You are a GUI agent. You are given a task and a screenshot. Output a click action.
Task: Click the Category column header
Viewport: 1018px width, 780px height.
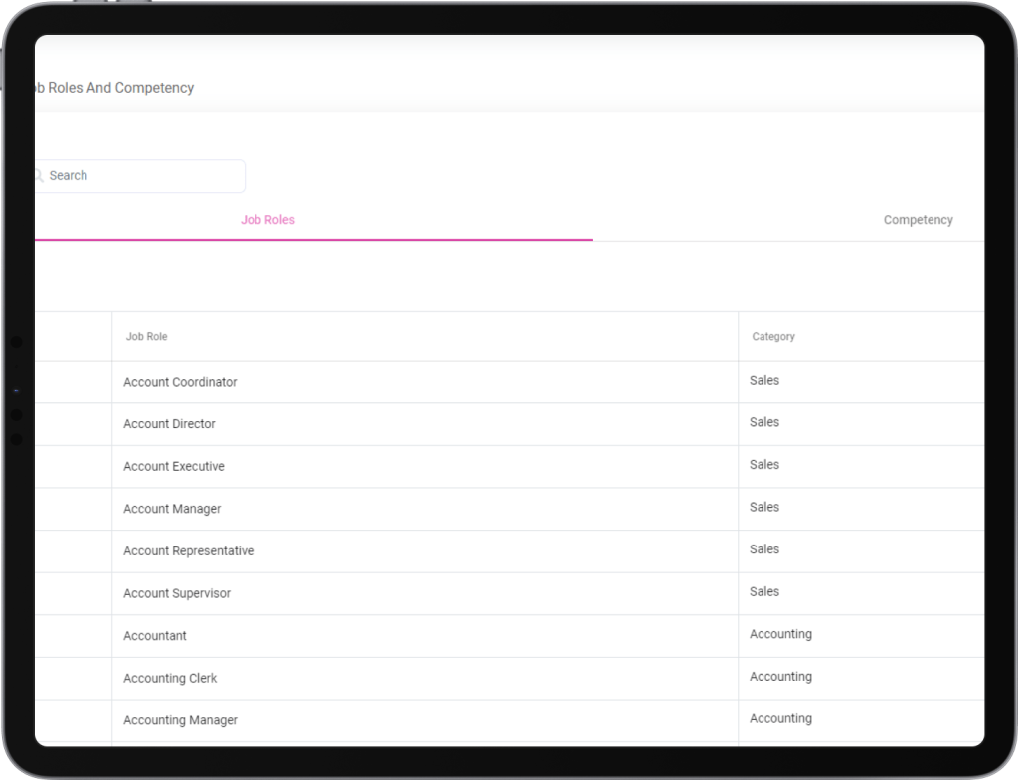(773, 337)
